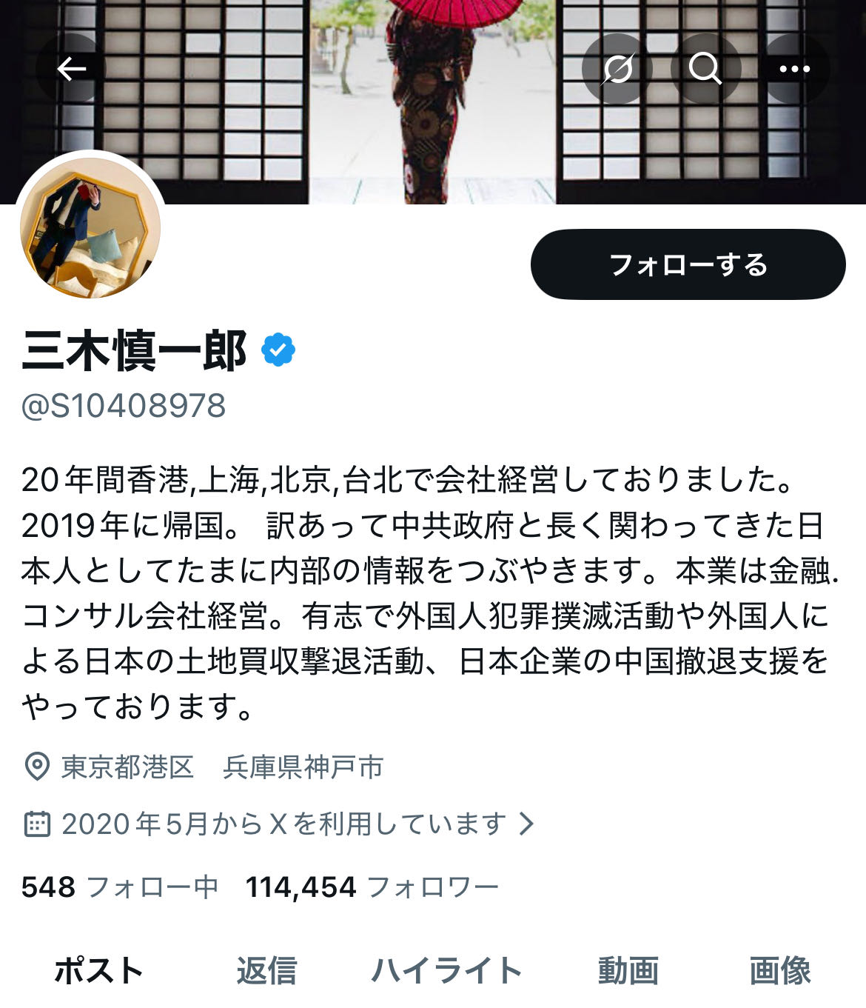The image size is (866, 1008).
Task: Tap the @S10408978 username handle
Action: click(x=124, y=406)
